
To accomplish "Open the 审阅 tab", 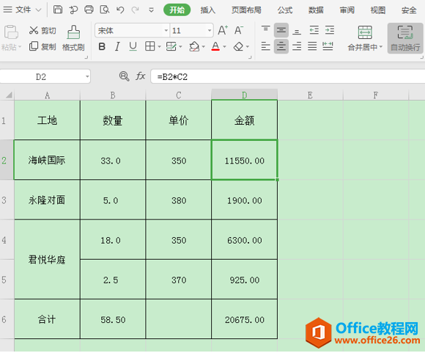I will [347, 10].
